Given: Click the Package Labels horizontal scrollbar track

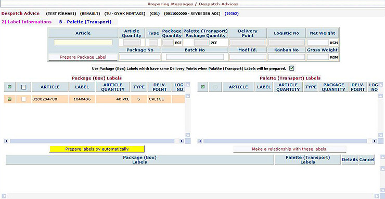Looking at the screenshot, I should [92, 141].
